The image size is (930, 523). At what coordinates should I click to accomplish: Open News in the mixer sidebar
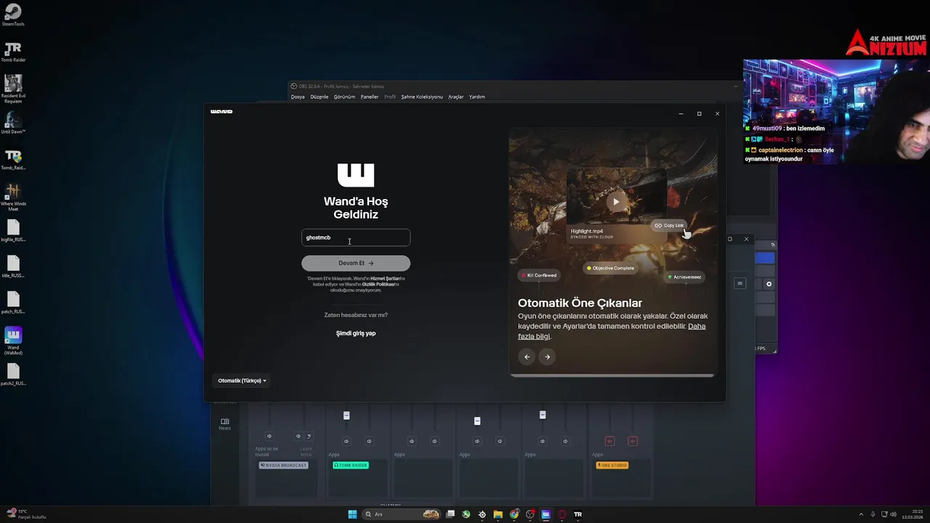coord(225,424)
